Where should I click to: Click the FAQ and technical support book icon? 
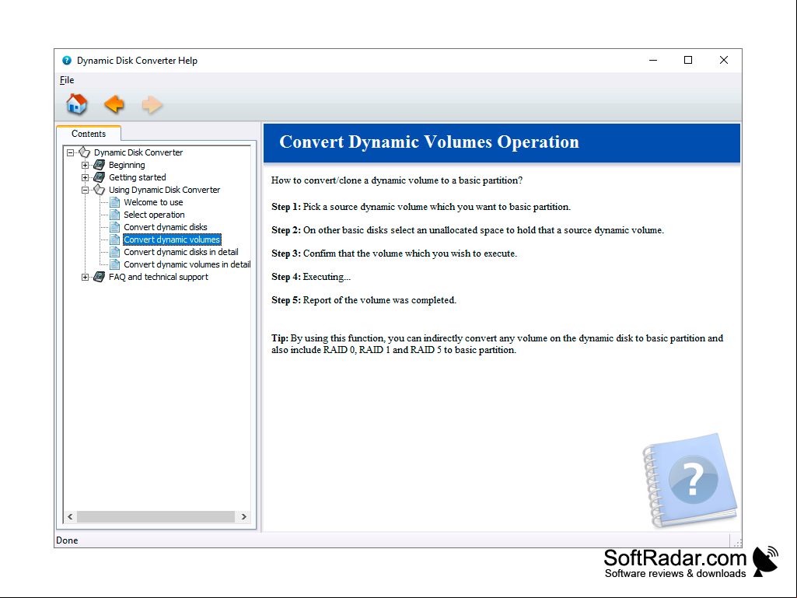[100, 277]
